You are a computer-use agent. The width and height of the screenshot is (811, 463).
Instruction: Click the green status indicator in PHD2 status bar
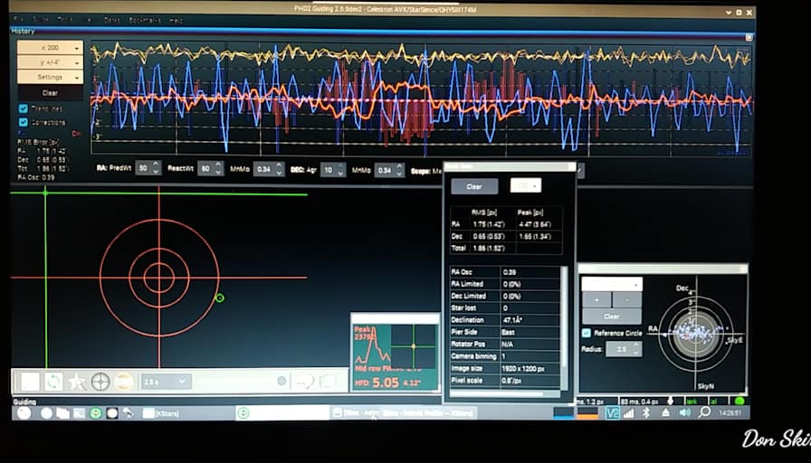[739, 401]
